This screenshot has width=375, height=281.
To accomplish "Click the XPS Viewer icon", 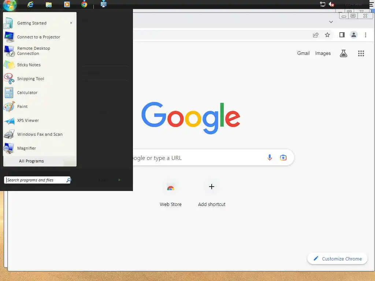I will tap(9, 121).
